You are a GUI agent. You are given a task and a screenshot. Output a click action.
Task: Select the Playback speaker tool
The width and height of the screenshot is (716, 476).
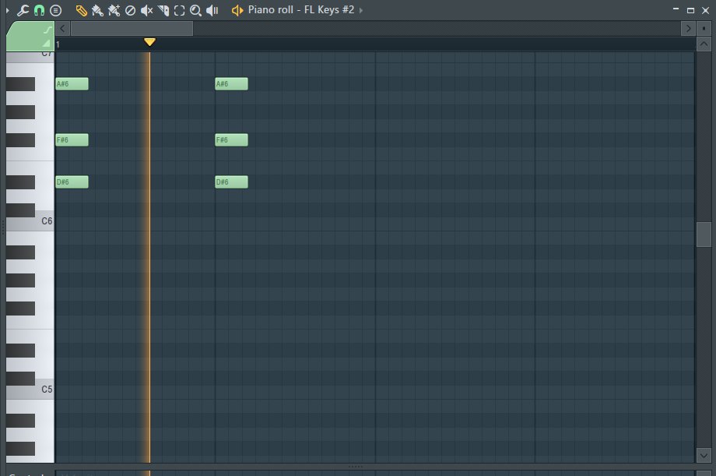tap(212, 10)
